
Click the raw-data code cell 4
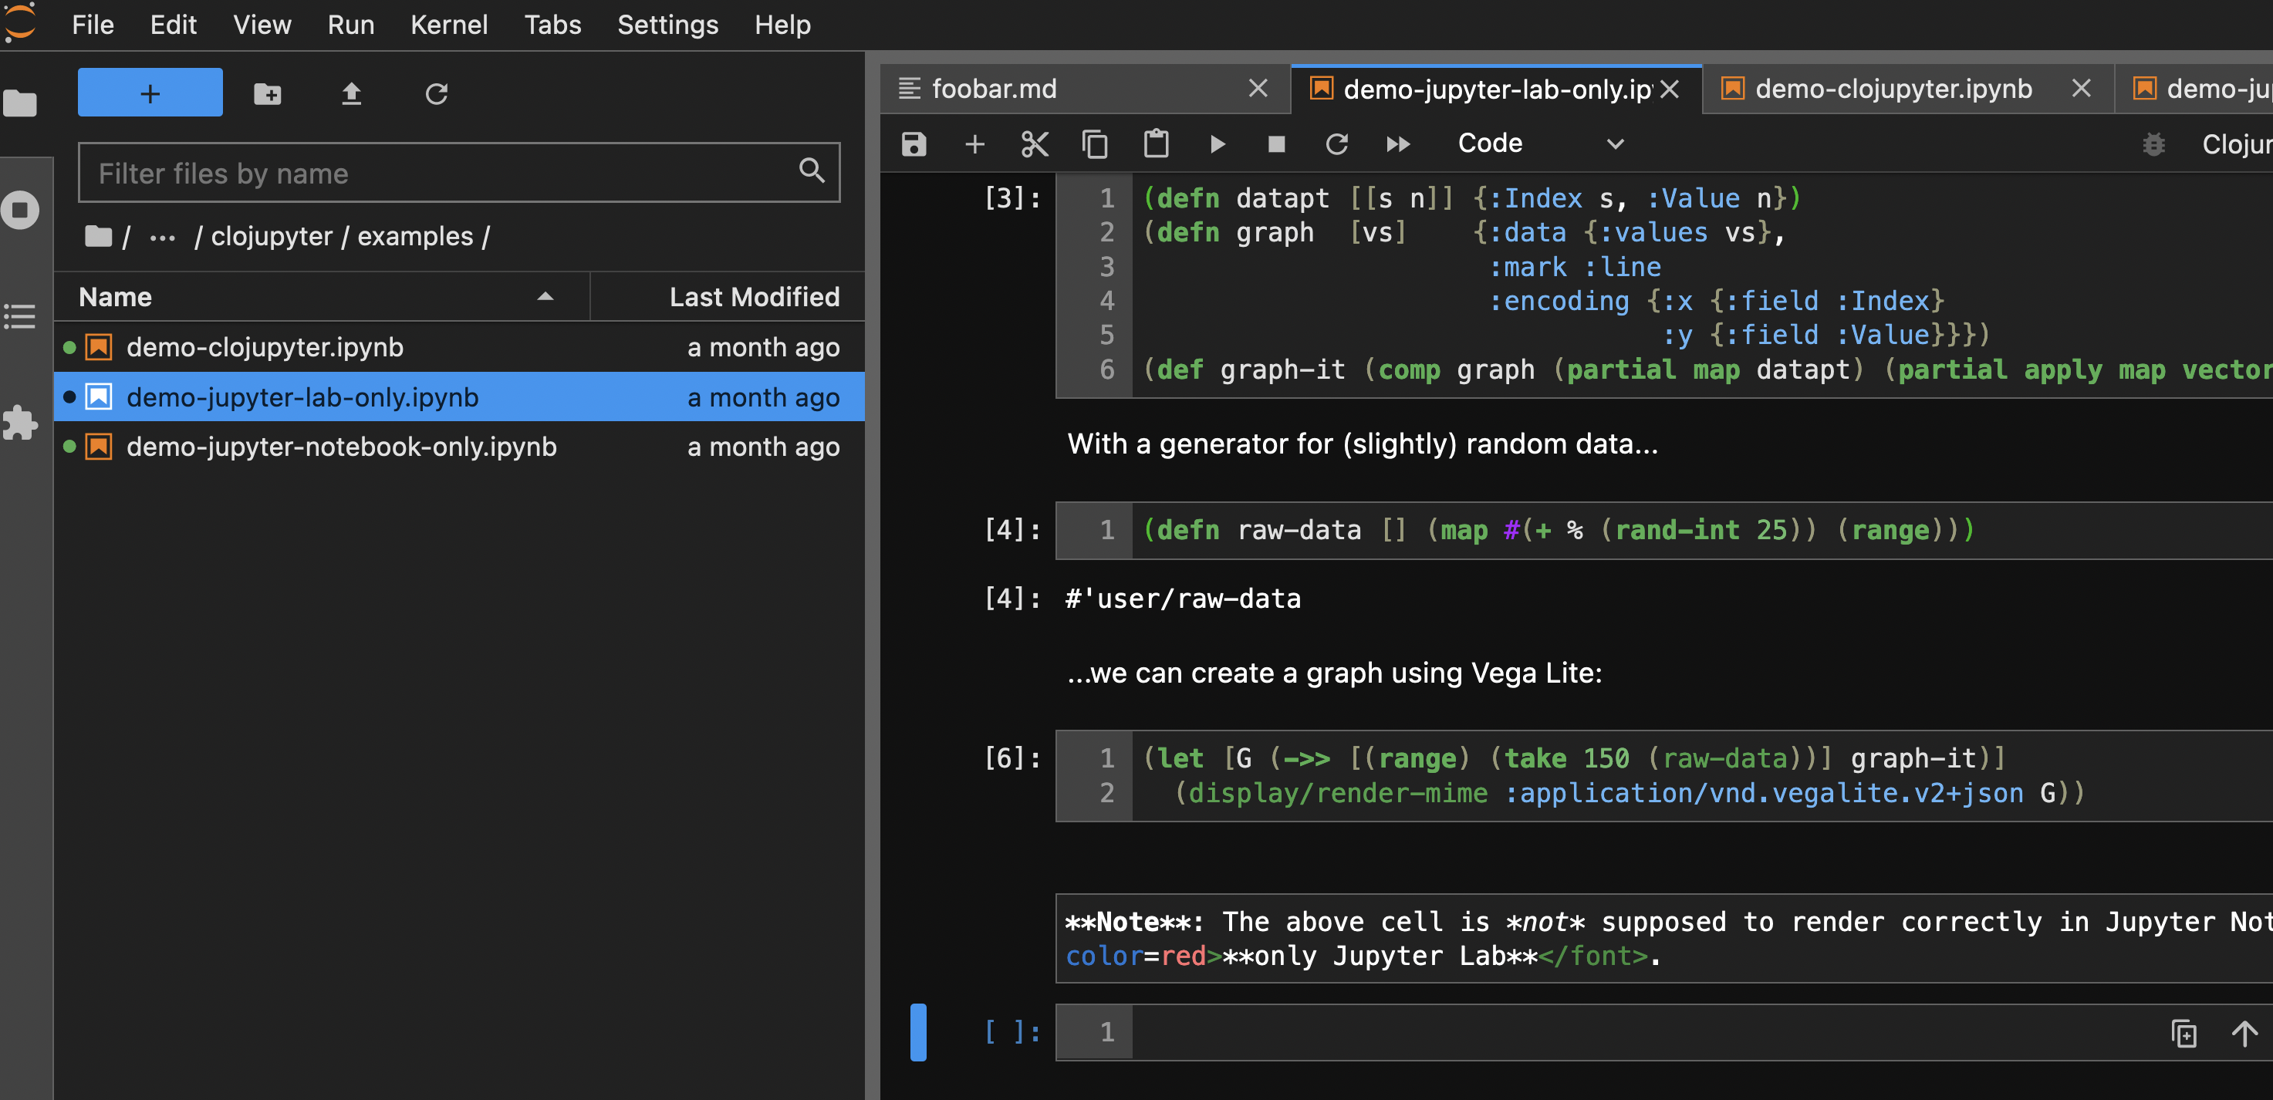pyautogui.click(x=1703, y=530)
